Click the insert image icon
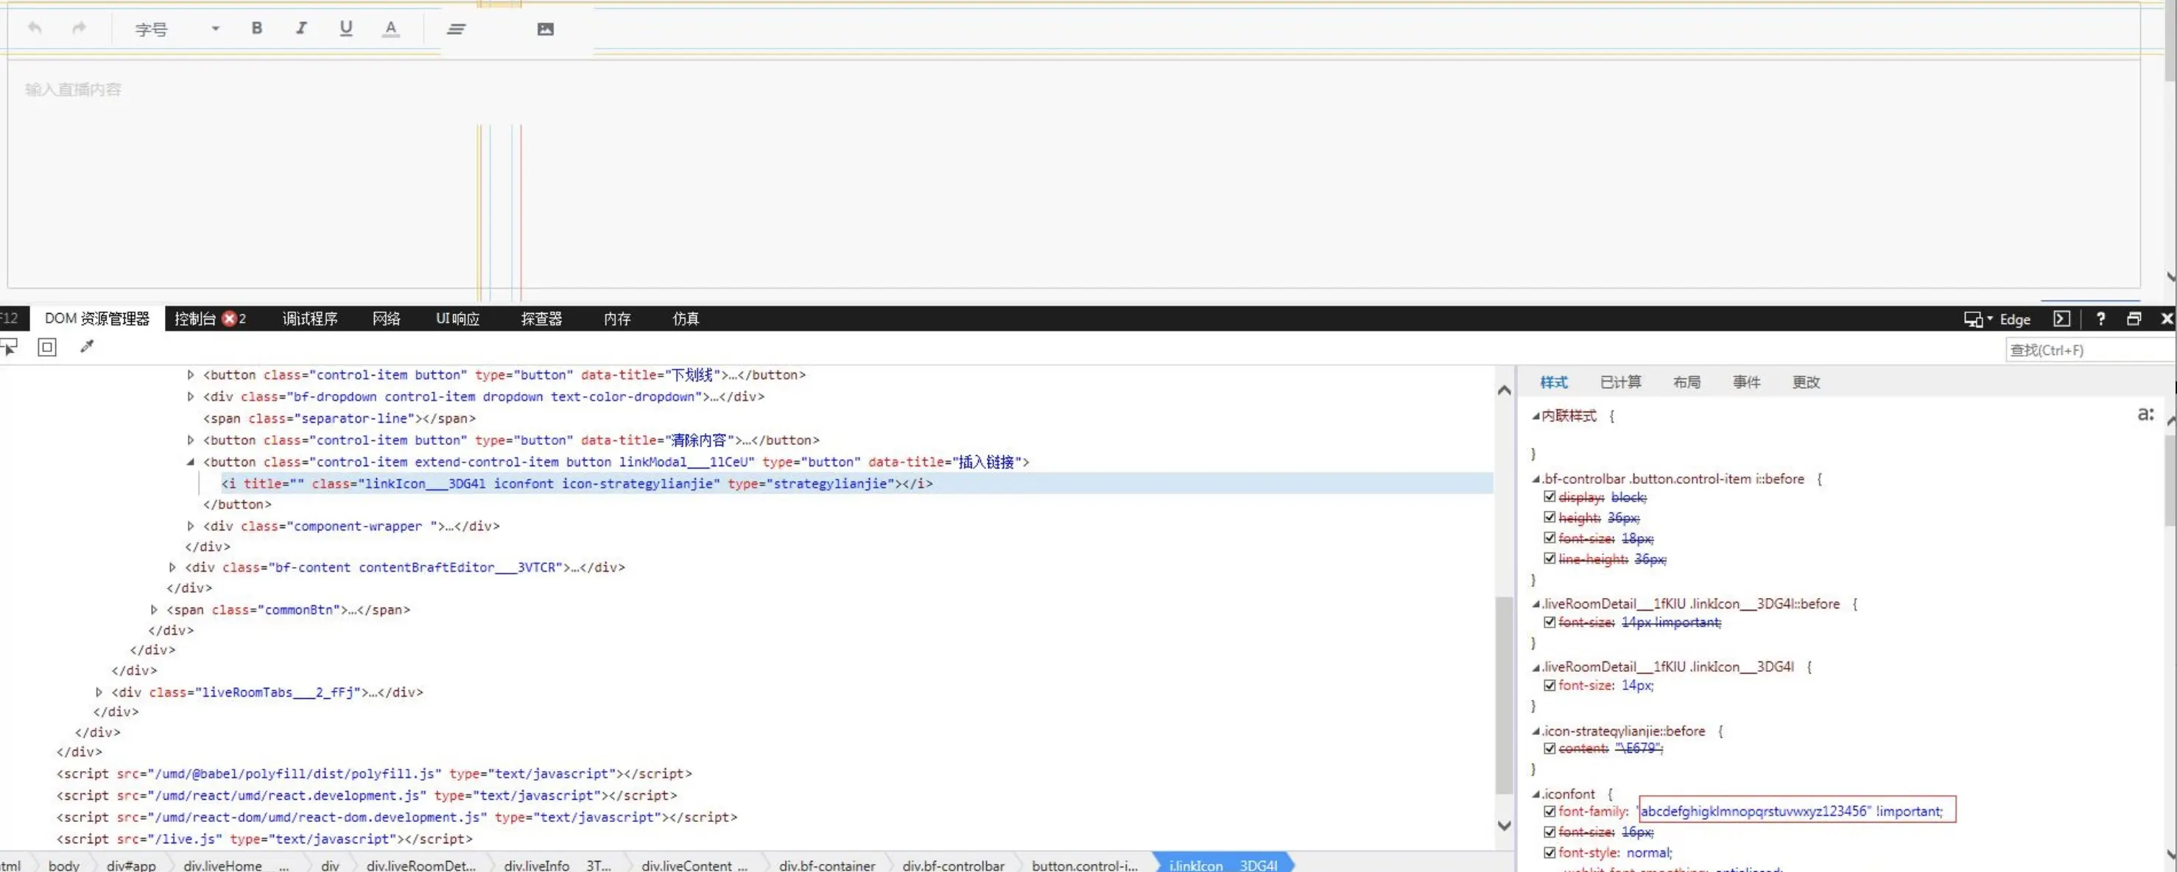The image size is (2177, 872). click(545, 29)
